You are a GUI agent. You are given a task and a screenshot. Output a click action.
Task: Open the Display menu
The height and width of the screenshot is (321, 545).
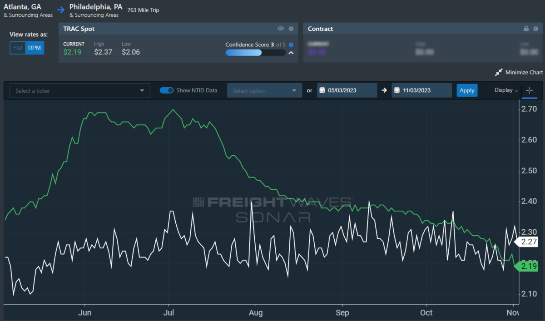coord(506,90)
